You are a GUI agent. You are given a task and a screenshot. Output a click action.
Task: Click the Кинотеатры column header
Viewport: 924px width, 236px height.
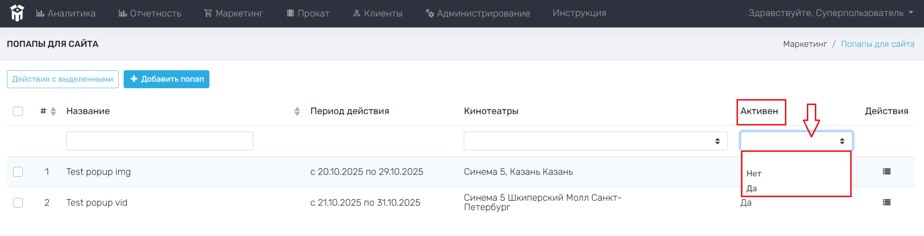click(x=491, y=111)
